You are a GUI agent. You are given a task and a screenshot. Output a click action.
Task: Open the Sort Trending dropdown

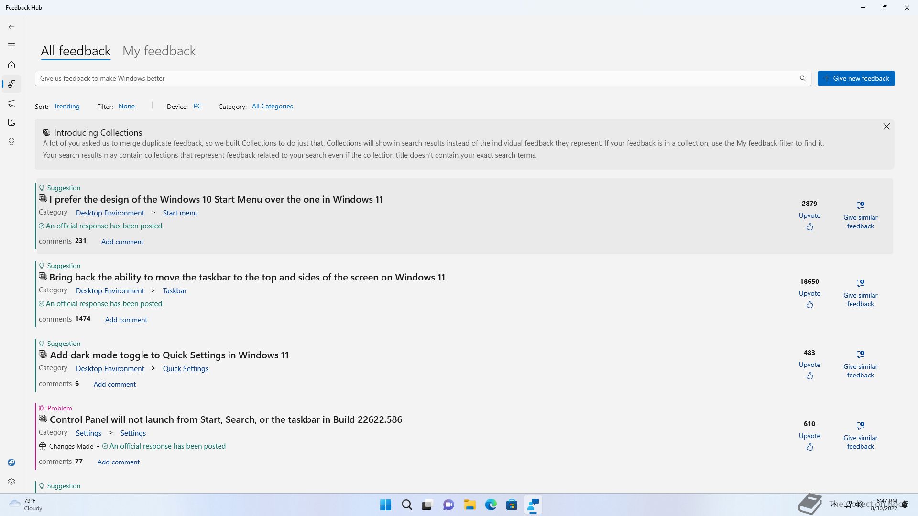pos(67,106)
